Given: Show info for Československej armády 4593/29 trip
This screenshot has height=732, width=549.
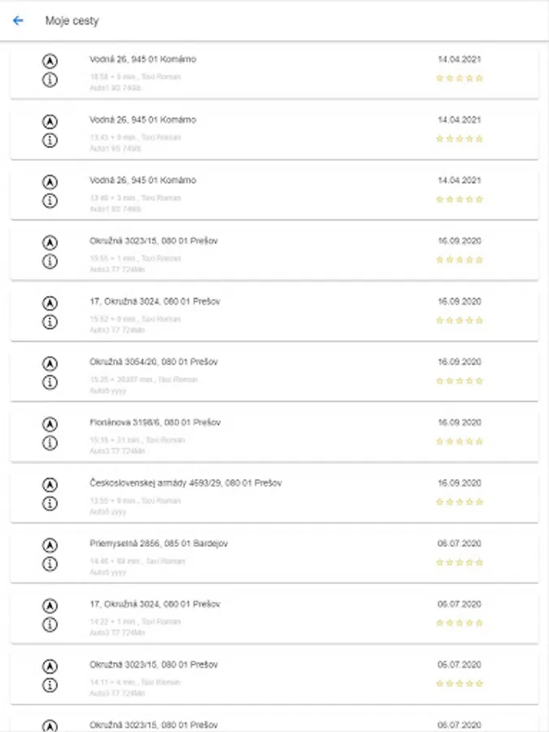Looking at the screenshot, I should click(50, 503).
